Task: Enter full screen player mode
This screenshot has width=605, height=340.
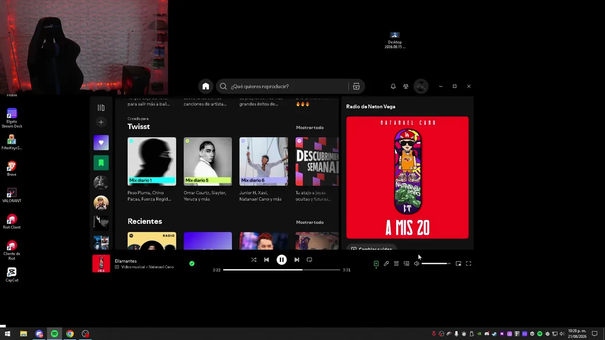Action: [x=468, y=263]
